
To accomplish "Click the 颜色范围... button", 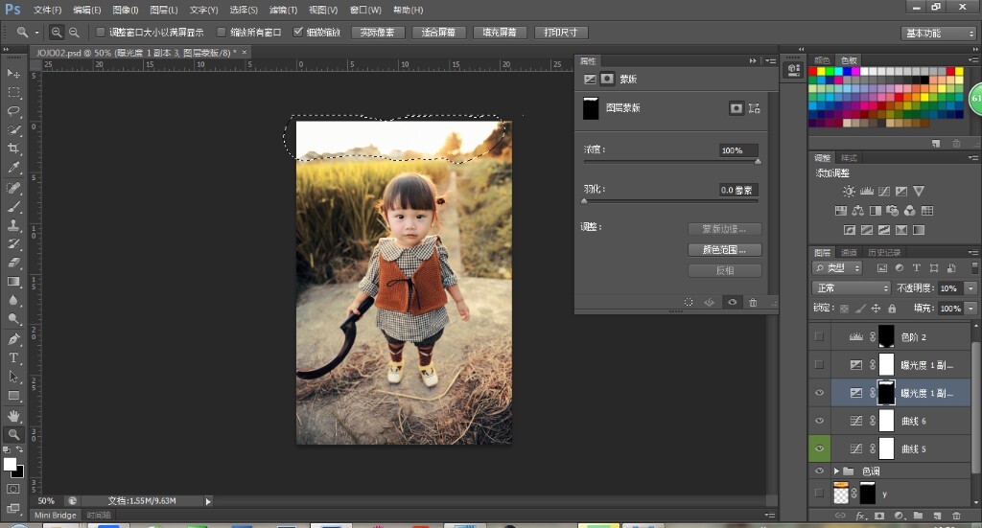I will tap(725, 249).
